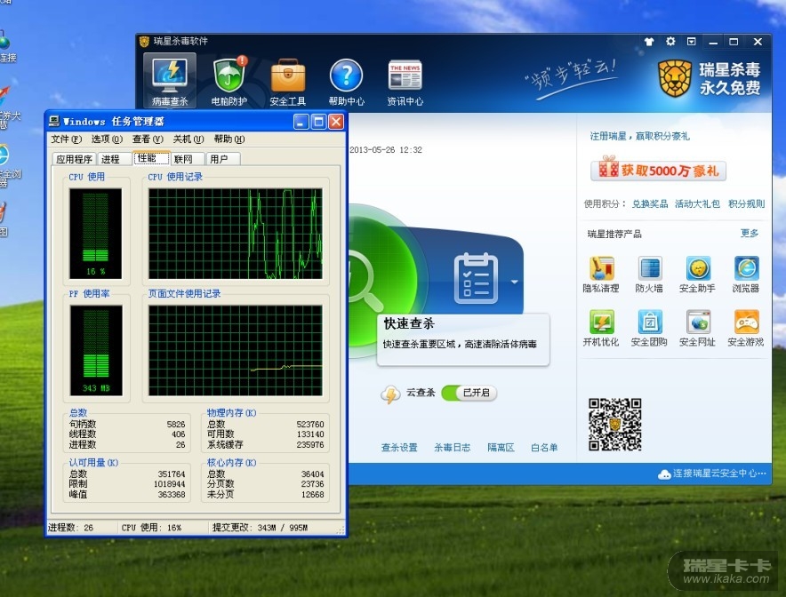Launch 安全助手 security assistant

click(x=697, y=275)
